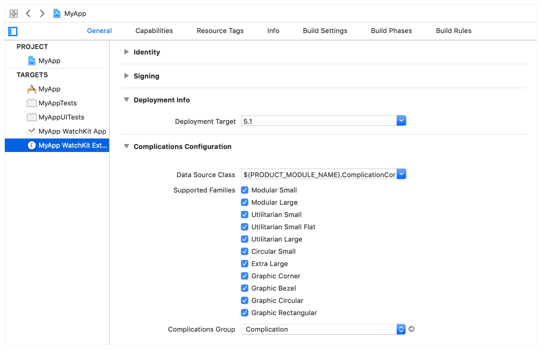Screen dimensions: 542x350
Task: Go back with the left chevron
Action: click(28, 14)
